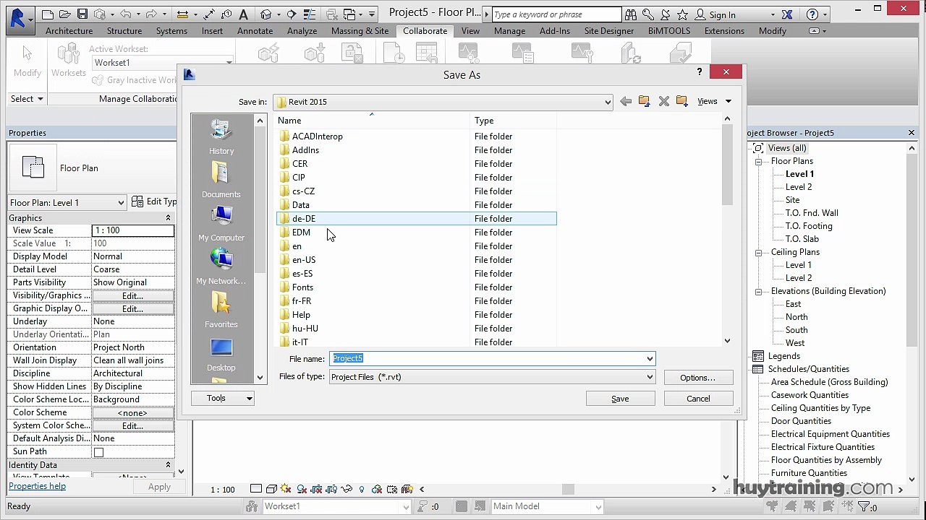Viewport: 926px width, 520px height.
Task: Select the Text tool icon
Action: (x=243, y=14)
